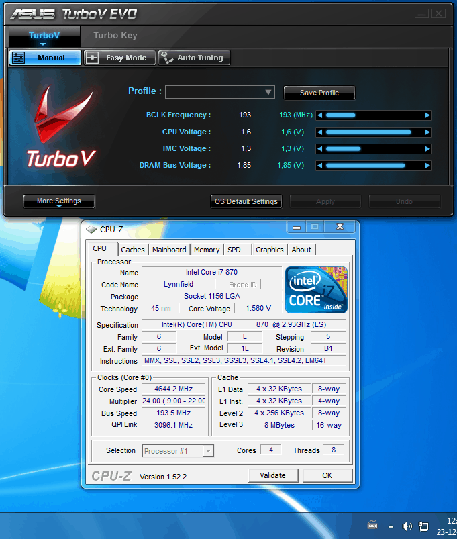Click the Auto Tuning wrench icon
Viewport: 457px width, 539px height.
tap(167, 58)
